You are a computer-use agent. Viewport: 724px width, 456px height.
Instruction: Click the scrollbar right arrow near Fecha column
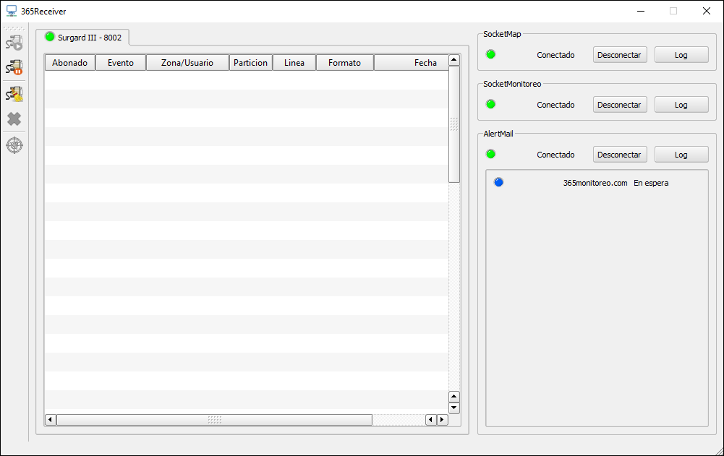[x=442, y=419]
